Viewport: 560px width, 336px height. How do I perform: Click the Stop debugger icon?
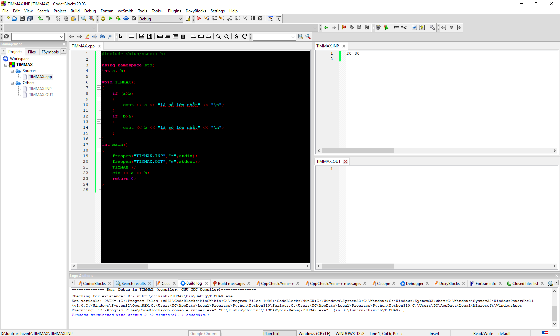point(260,19)
